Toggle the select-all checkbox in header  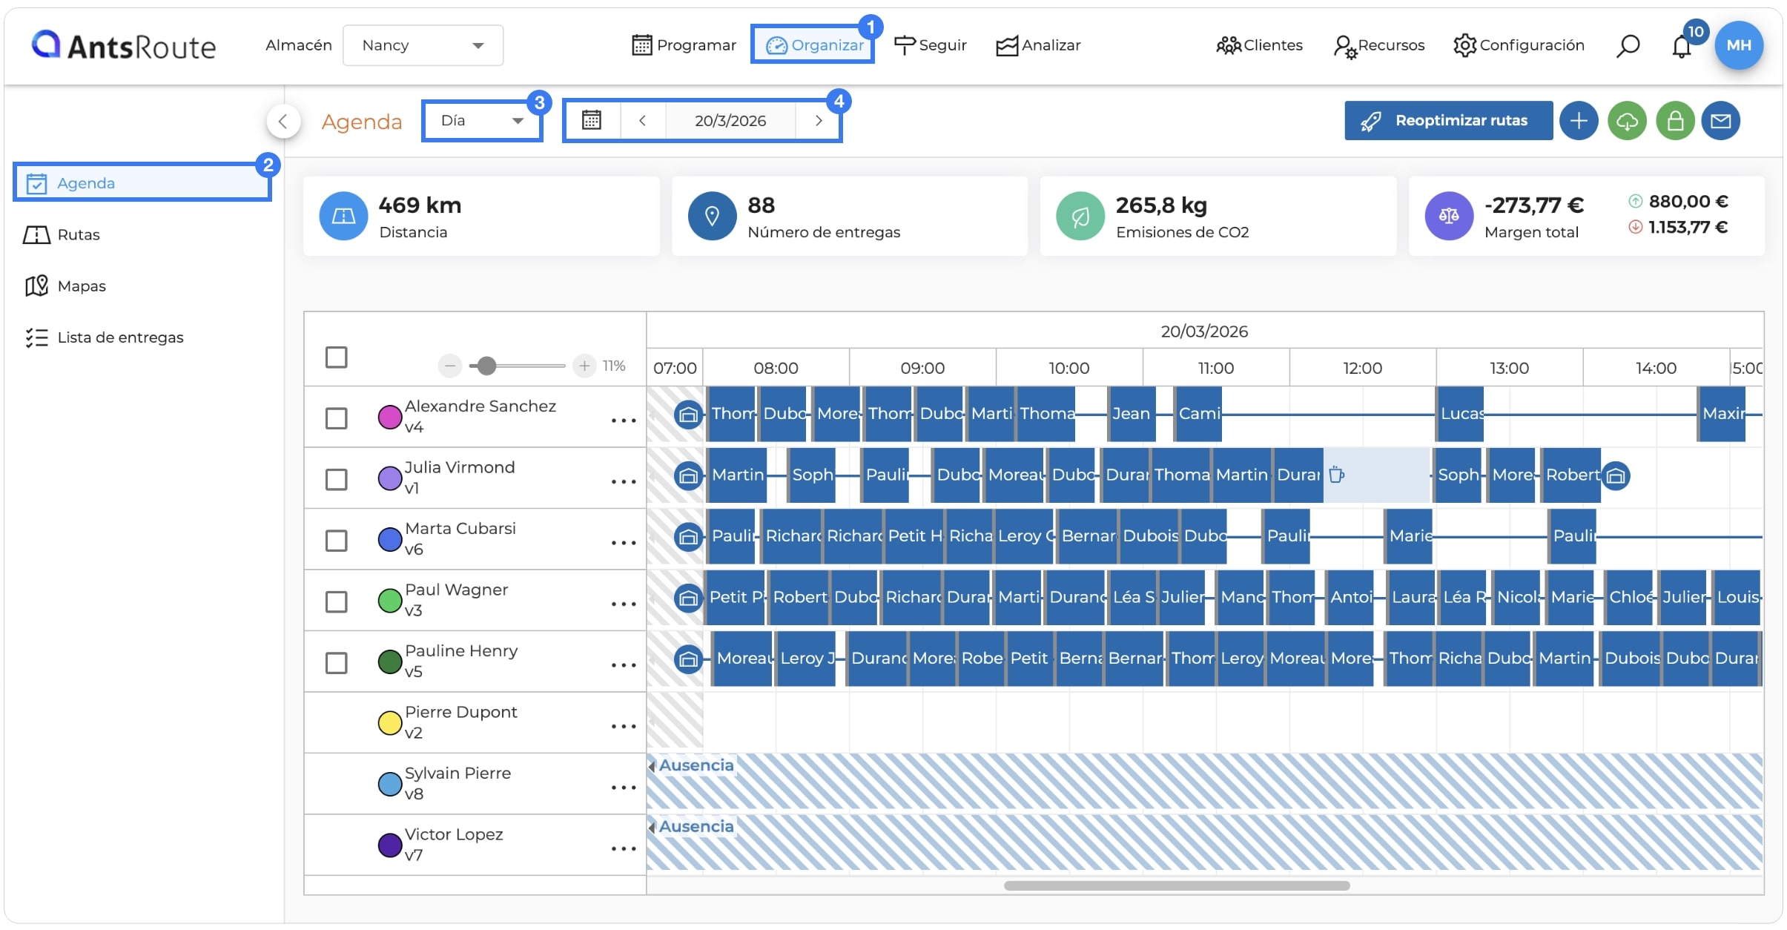336,357
